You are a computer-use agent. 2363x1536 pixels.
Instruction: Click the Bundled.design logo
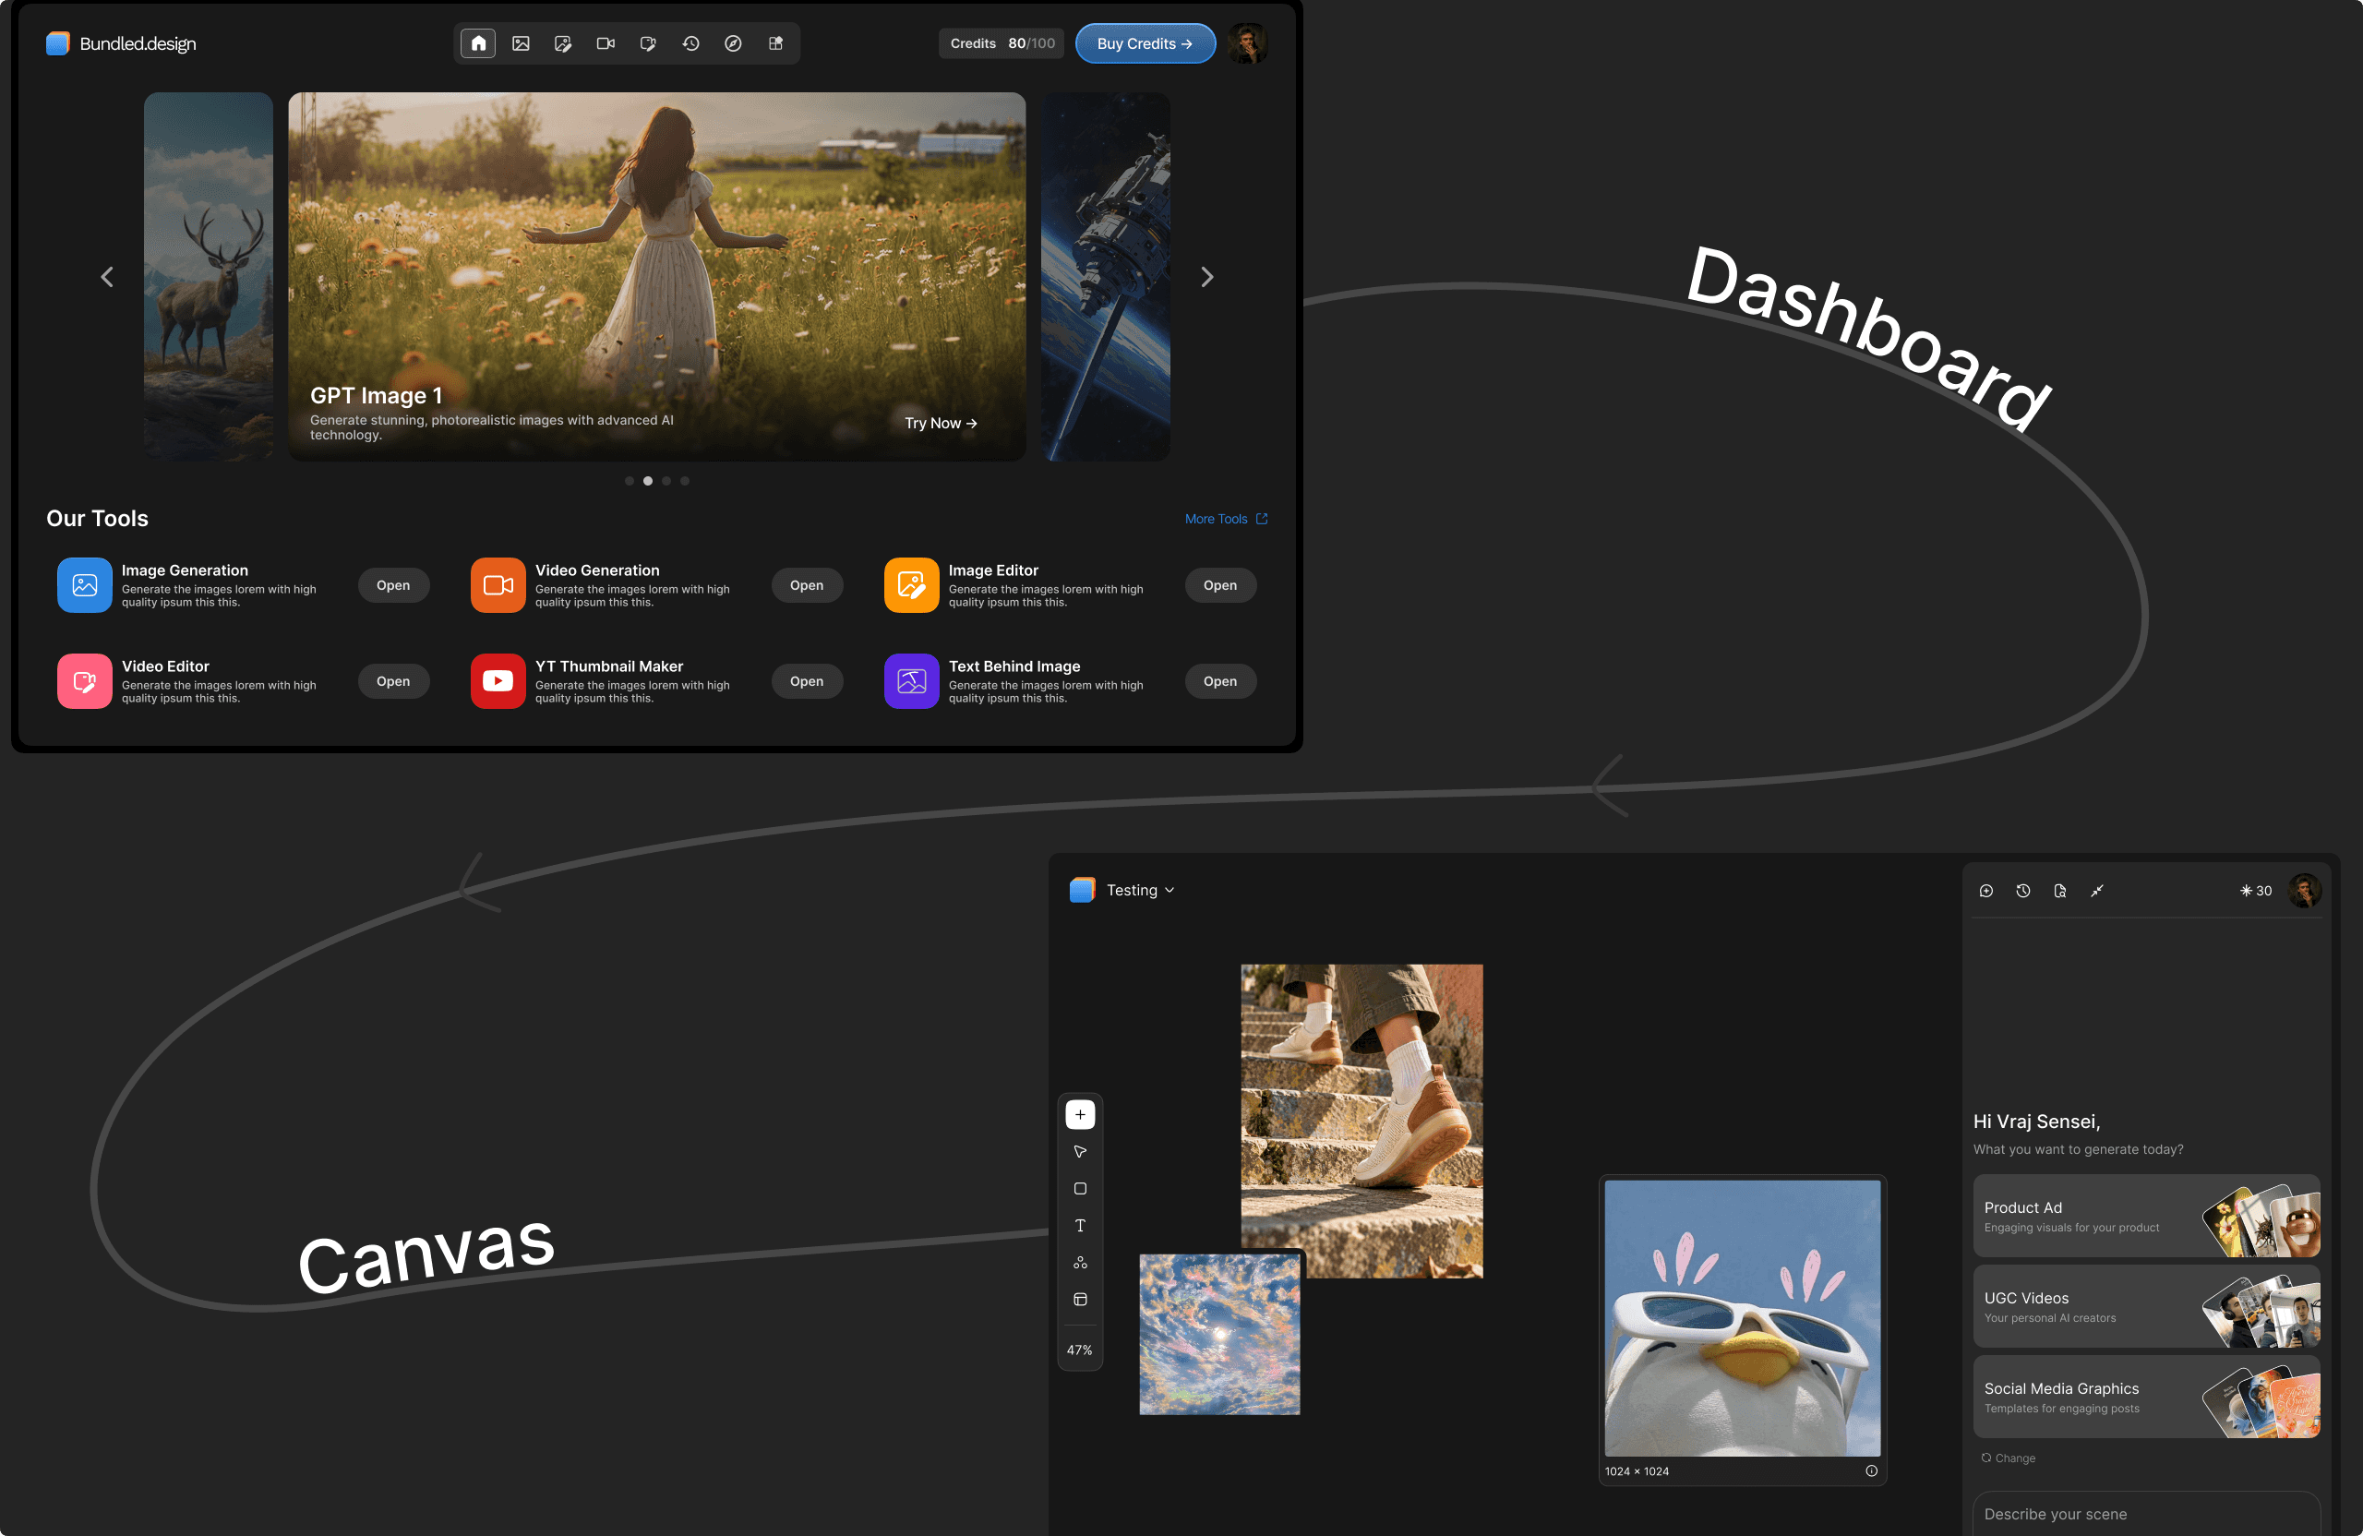pyautogui.click(x=121, y=43)
